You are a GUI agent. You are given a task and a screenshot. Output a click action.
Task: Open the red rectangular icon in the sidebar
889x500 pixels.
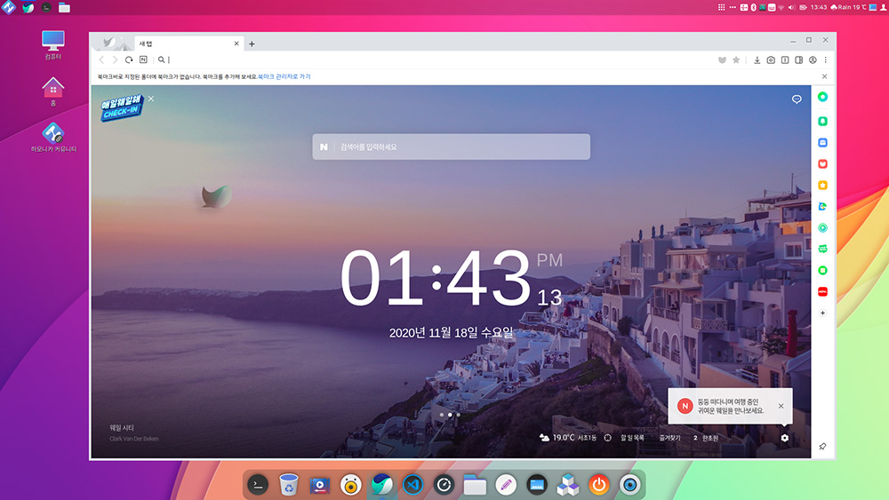pos(822,291)
